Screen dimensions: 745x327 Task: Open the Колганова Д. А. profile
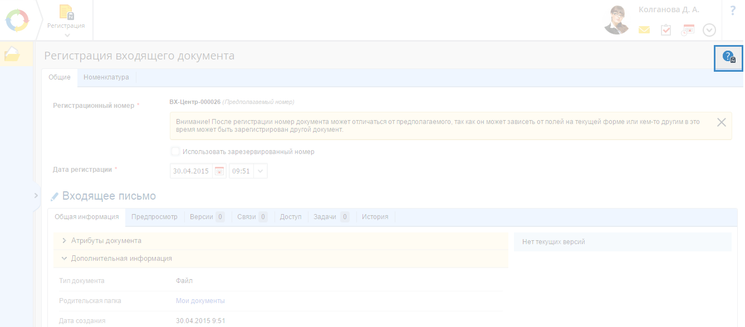pyautogui.click(x=669, y=9)
